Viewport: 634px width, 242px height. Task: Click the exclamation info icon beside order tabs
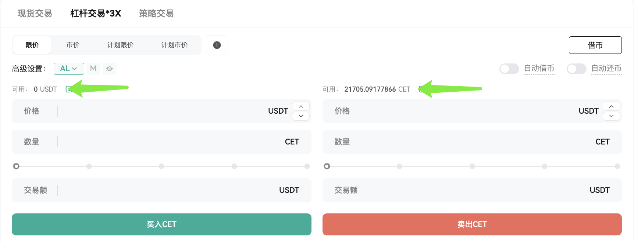217,45
